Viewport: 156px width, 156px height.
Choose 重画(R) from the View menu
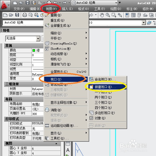(66, 15)
